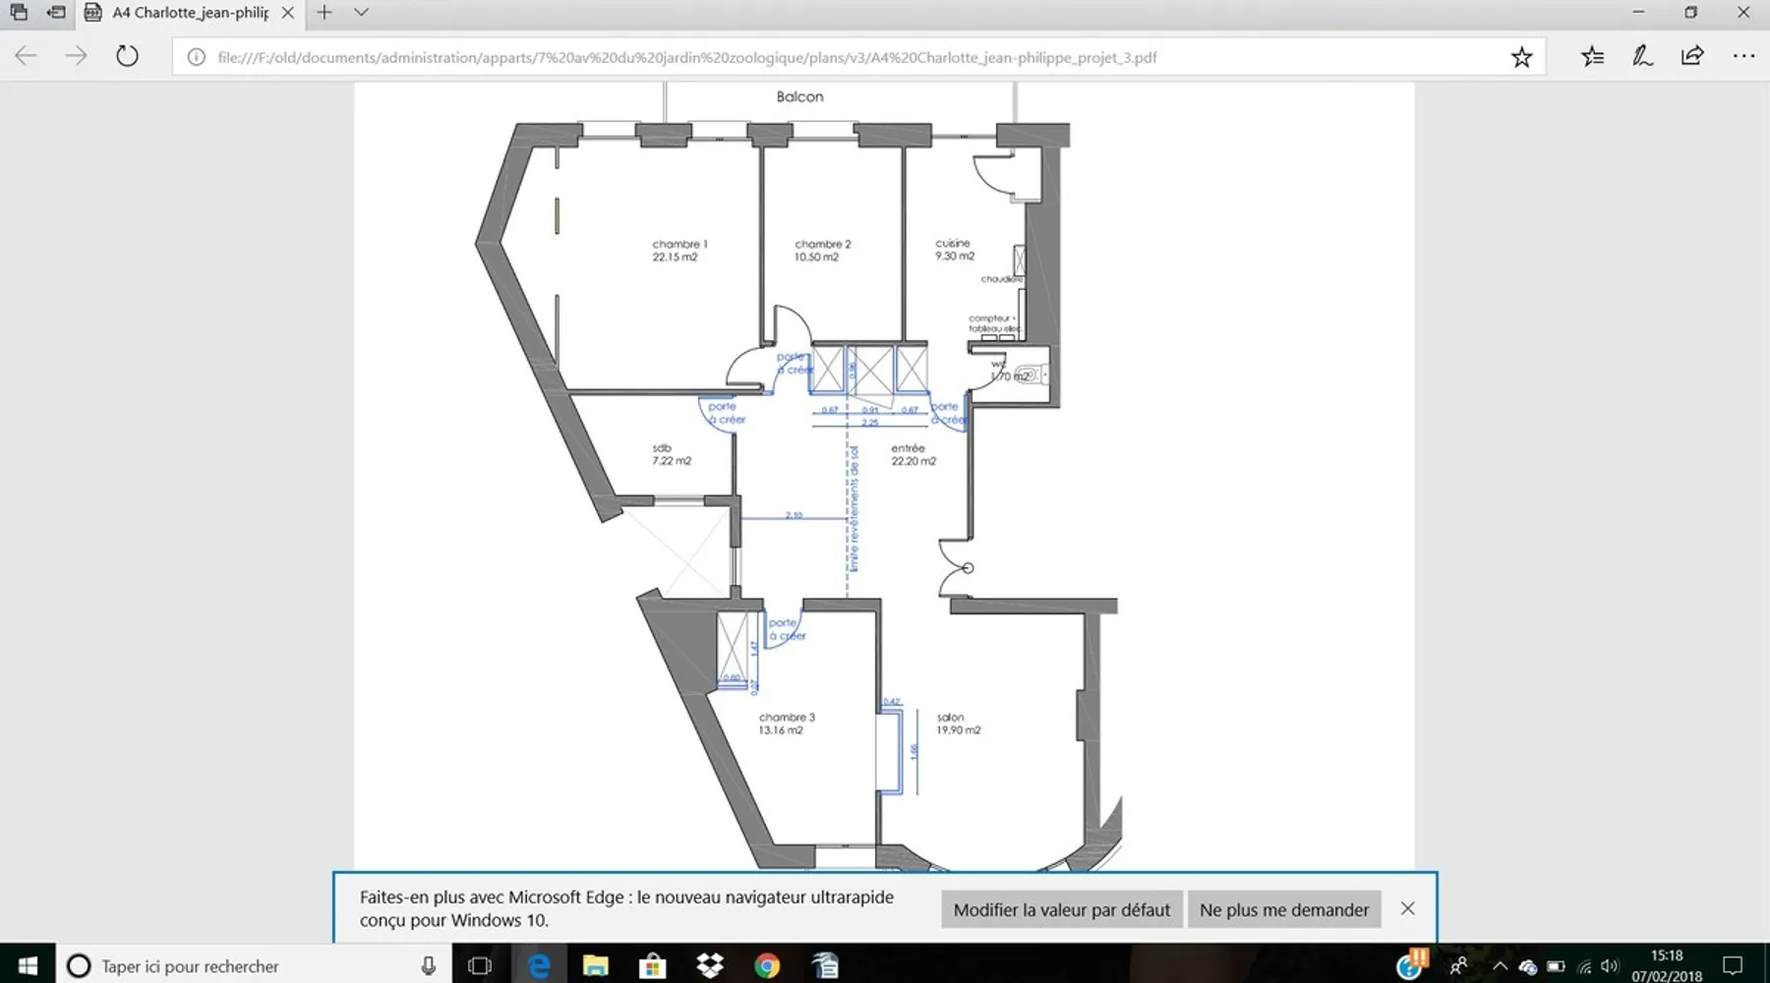The width and height of the screenshot is (1770, 983).
Task: Add page to favorites with star icon
Action: tap(1521, 57)
